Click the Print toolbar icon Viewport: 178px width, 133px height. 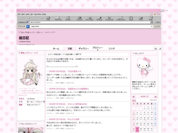point(141,18)
